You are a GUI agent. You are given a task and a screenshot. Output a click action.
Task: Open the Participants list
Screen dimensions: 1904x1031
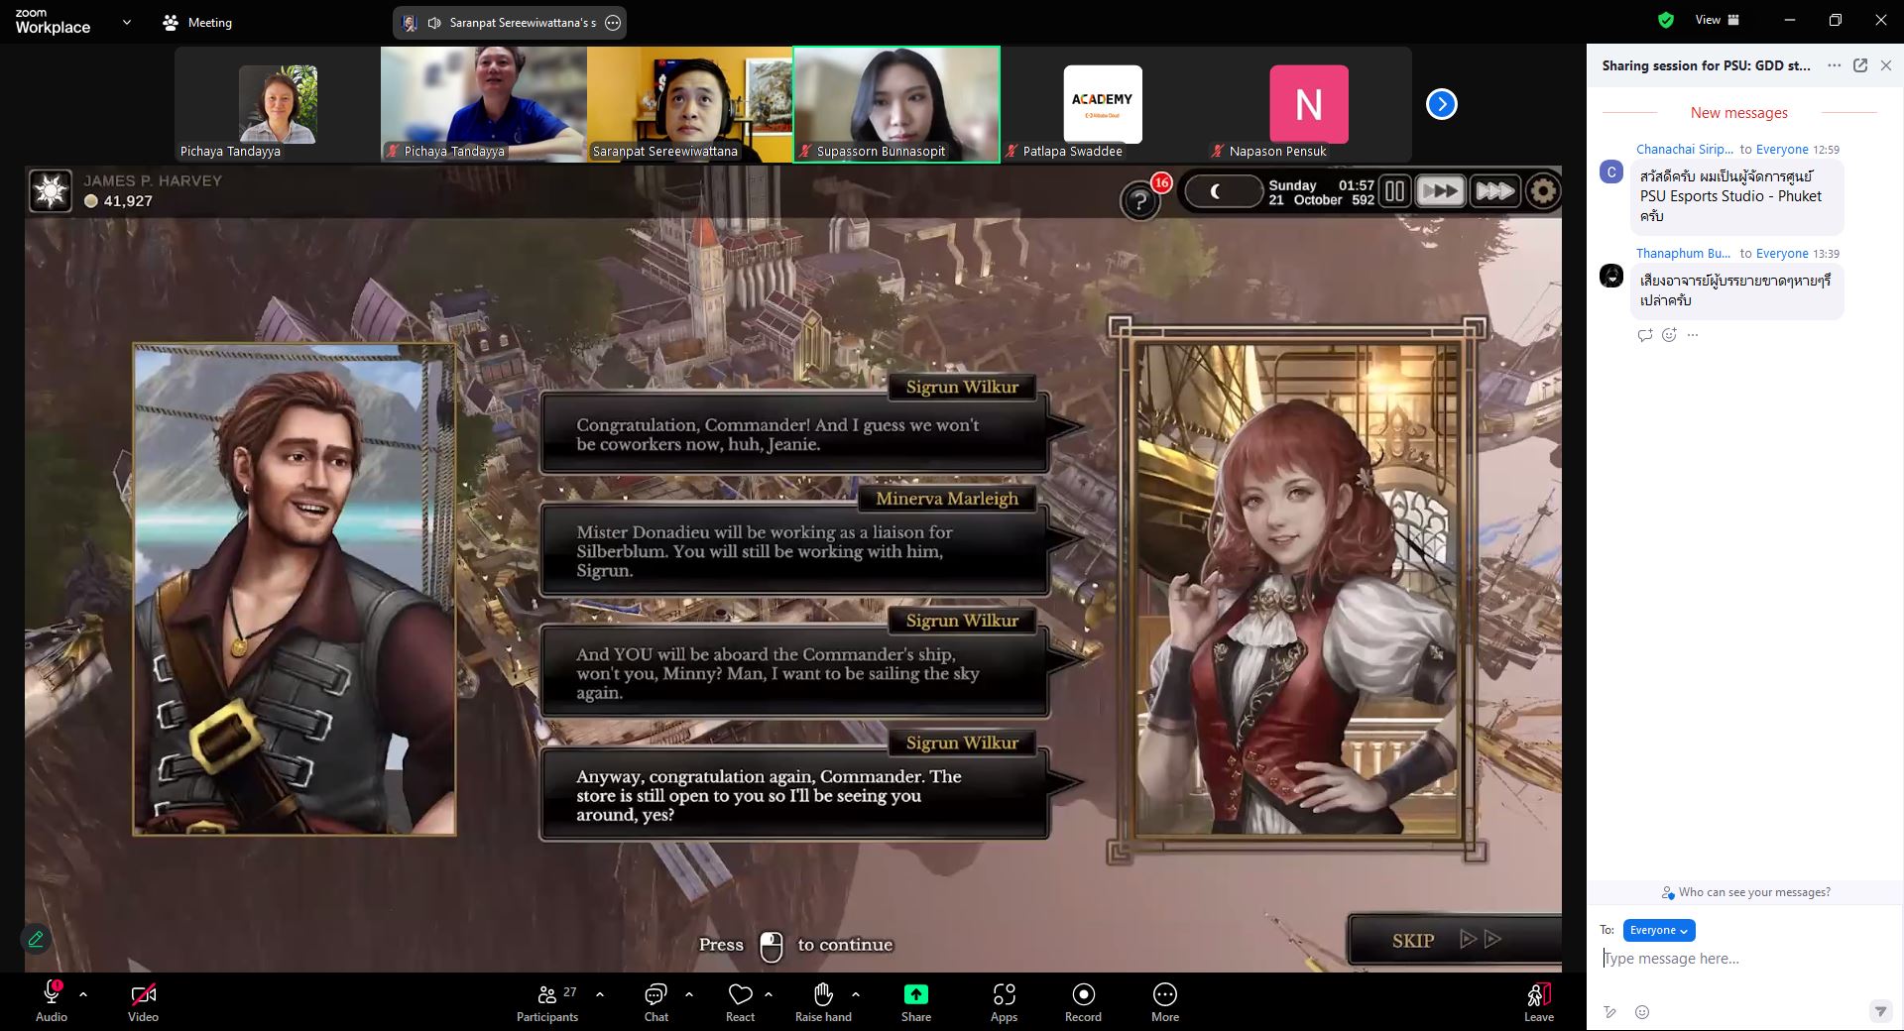point(547,995)
